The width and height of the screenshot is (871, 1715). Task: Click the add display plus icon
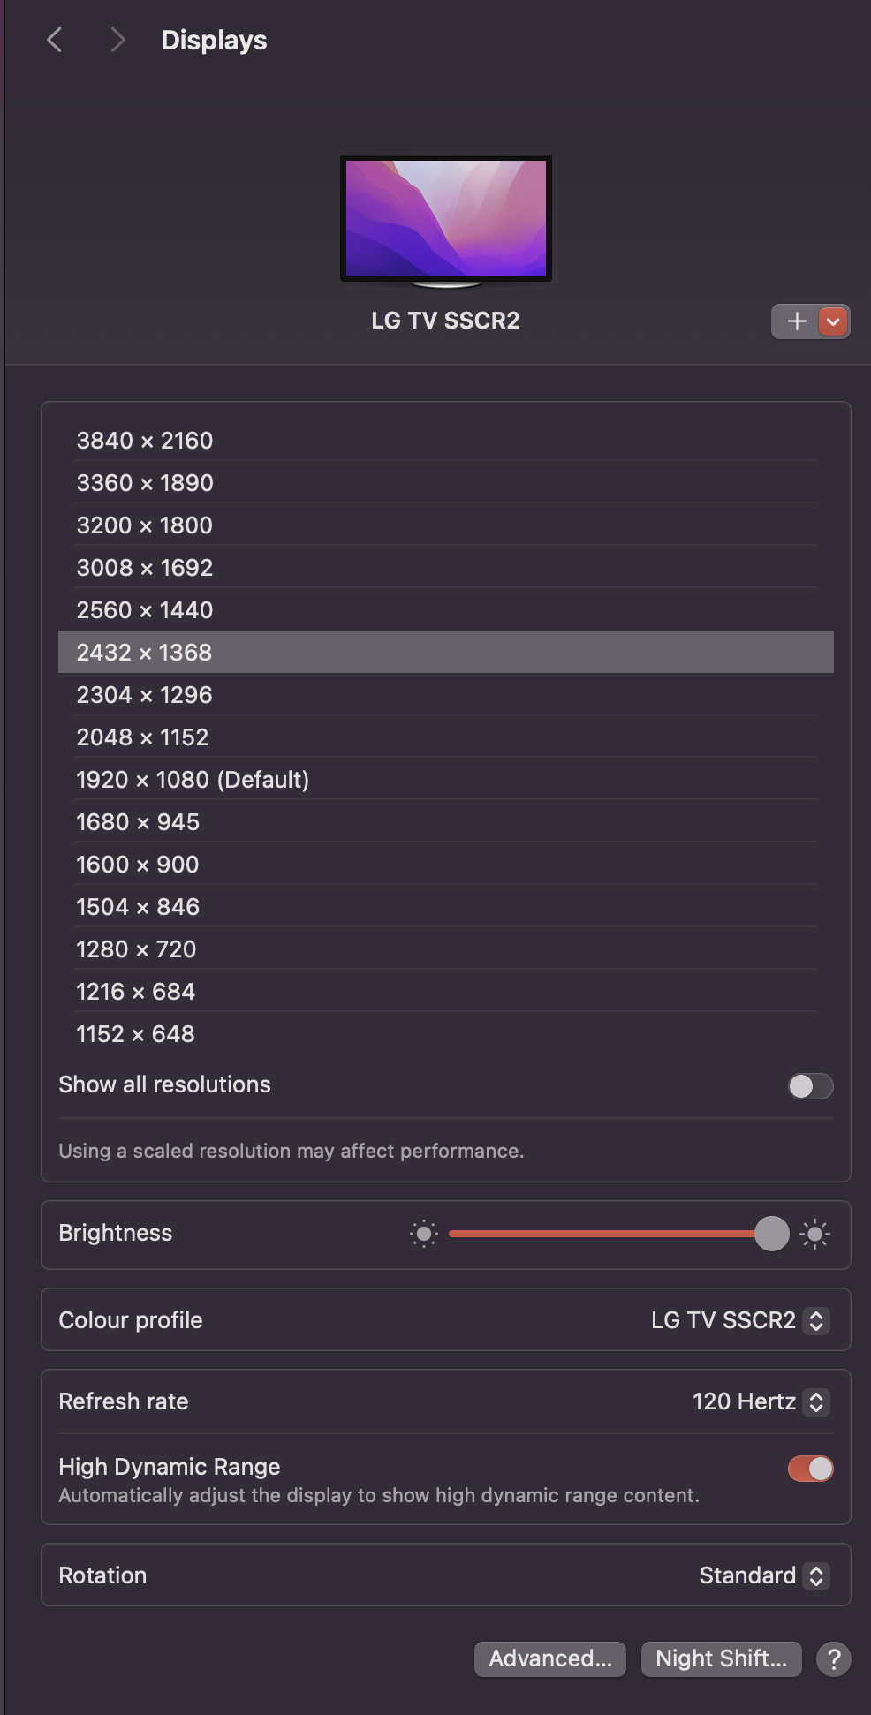tap(797, 321)
